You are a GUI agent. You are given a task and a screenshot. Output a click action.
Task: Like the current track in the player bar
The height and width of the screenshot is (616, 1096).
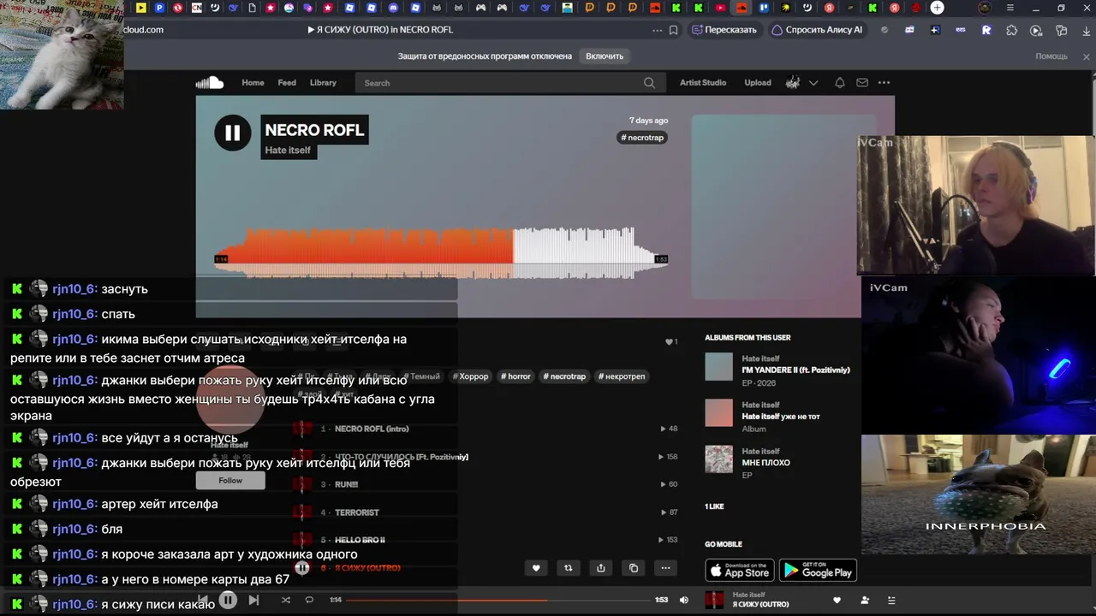837,601
